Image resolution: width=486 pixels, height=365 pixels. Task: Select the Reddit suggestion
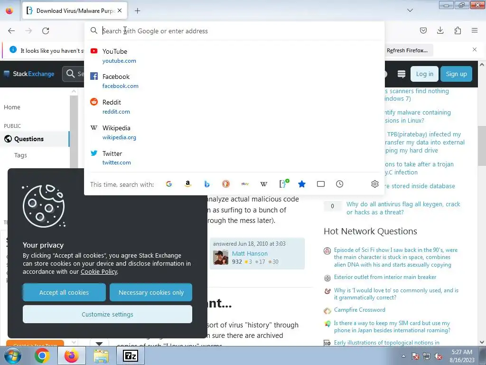pos(234,106)
